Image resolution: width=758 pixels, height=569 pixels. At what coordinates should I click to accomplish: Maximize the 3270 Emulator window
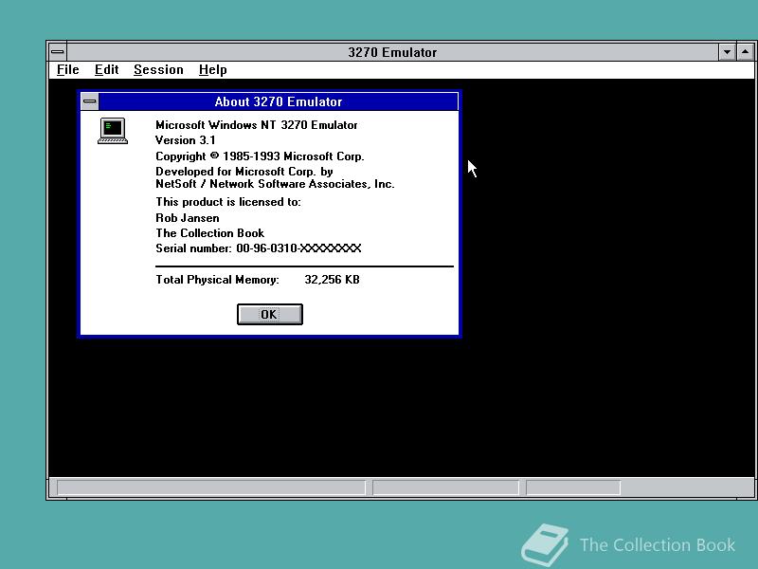(746, 52)
